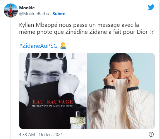This screenshot has height=139, width=160.
Task: Open the tweet info circle icon
Action: [x=151, y=134]
